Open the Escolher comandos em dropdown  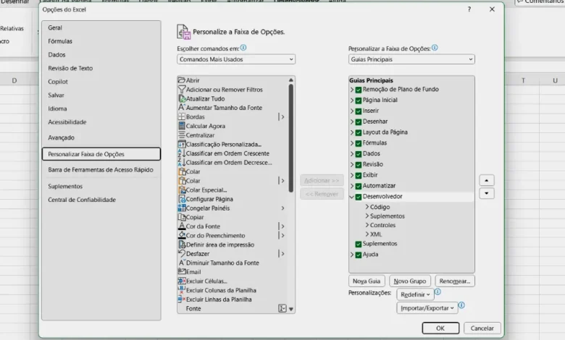pos(236,59)
